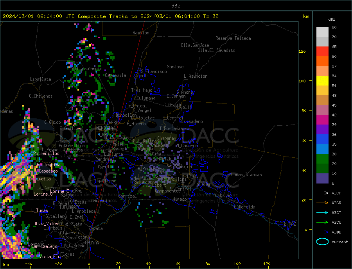This screenshot has width=352, height=269.
Task: Pick the gray swatch between 70 and 65
Action: pyautogui.click(x=322, y=42)
